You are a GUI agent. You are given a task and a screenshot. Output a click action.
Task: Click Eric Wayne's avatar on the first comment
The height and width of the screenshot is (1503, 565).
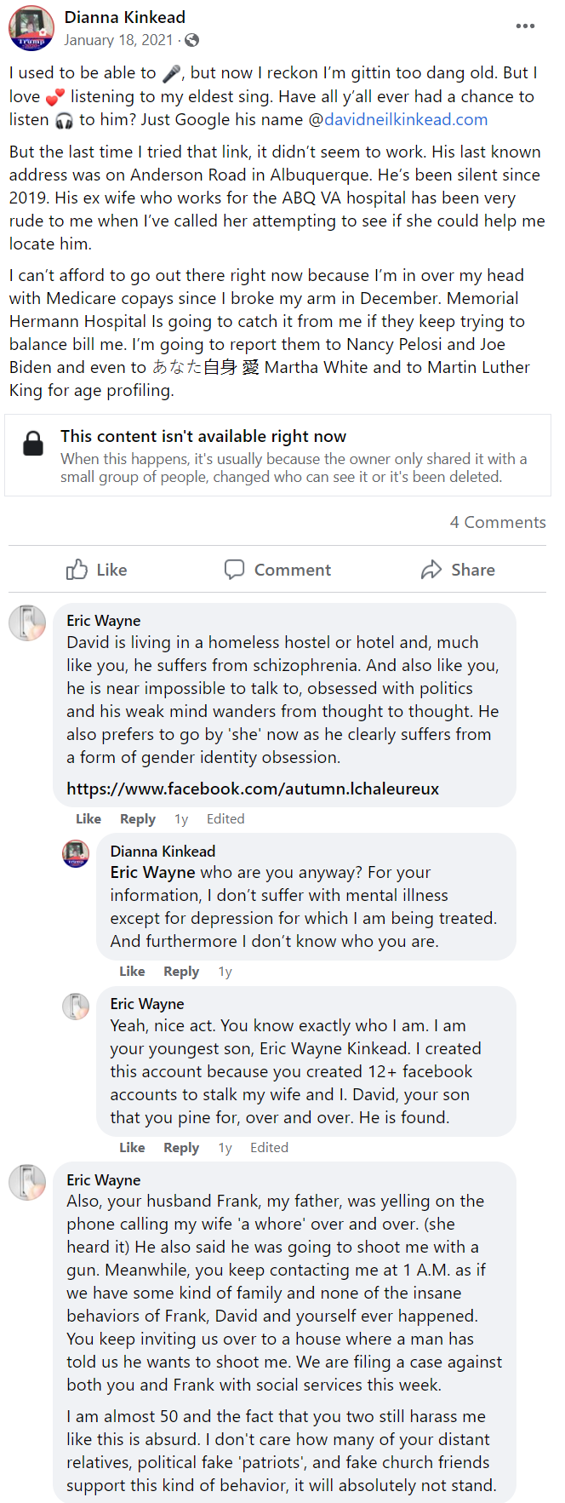point(27,623)
